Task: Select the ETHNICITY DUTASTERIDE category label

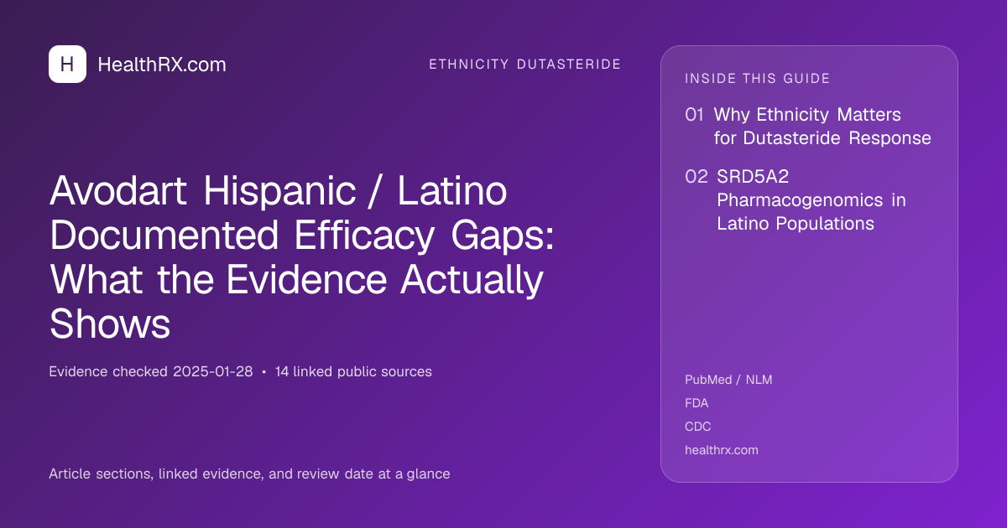Action: coord(524,65)
